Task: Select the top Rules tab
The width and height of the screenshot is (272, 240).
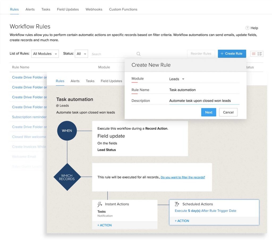Action: pyautogui.click(x=14, y=9)
